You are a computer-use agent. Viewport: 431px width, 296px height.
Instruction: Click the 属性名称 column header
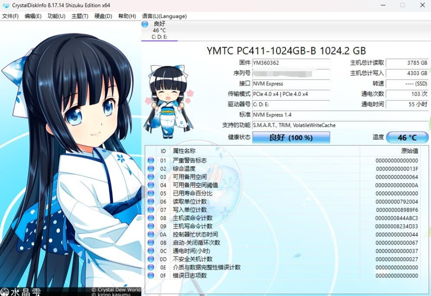click(x=184, y=151)
